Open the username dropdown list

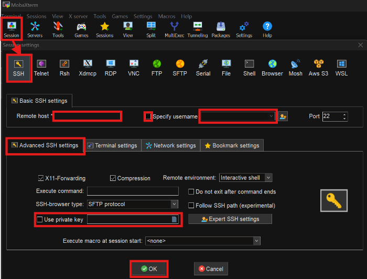(271, 116)
